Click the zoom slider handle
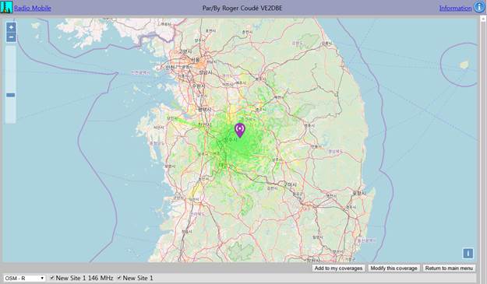Screen dimensions: 487x284 pos(11,95)
